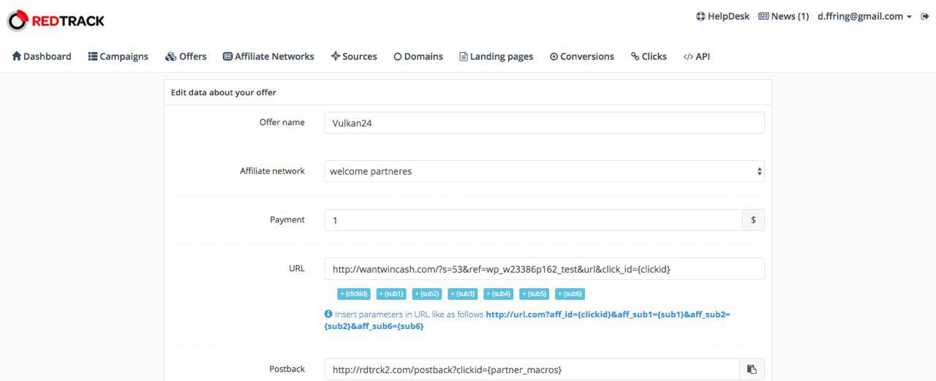Click the Dashboard home icon
This screenshot has height=381, width=936.
coord(16,56)
